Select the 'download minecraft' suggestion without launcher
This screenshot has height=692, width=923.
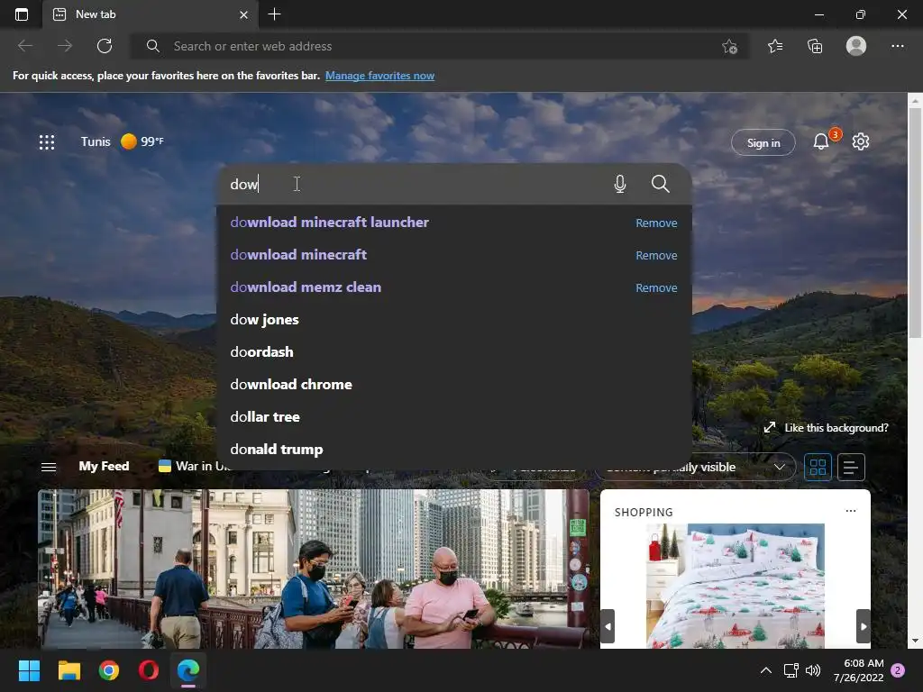pyautogui.click(x=297, y=255)
